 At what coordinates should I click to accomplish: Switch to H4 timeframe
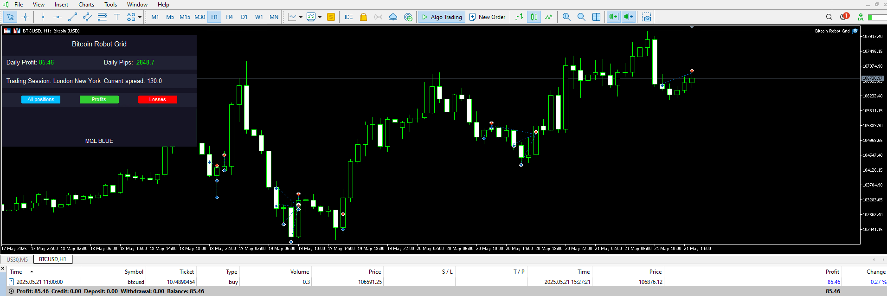(x=229, y=17)
